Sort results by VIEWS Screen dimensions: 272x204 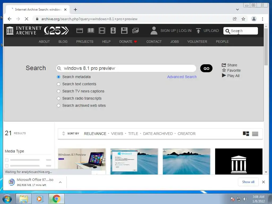coord(117,134)
